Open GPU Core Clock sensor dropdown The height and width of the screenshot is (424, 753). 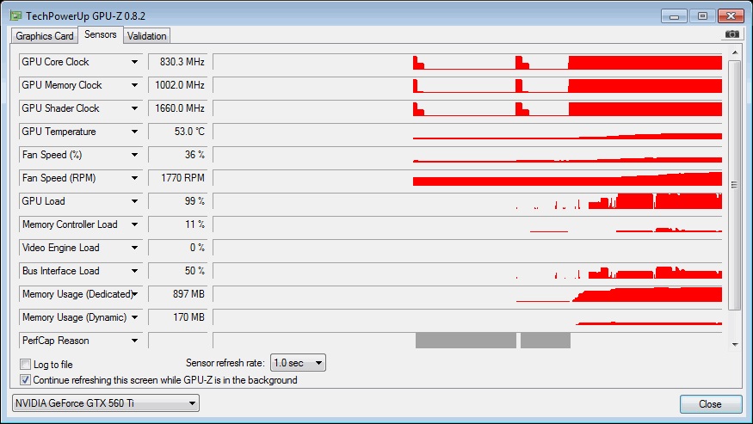click(x=134, y=62)
